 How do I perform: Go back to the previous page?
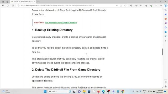tap(3, 5)
